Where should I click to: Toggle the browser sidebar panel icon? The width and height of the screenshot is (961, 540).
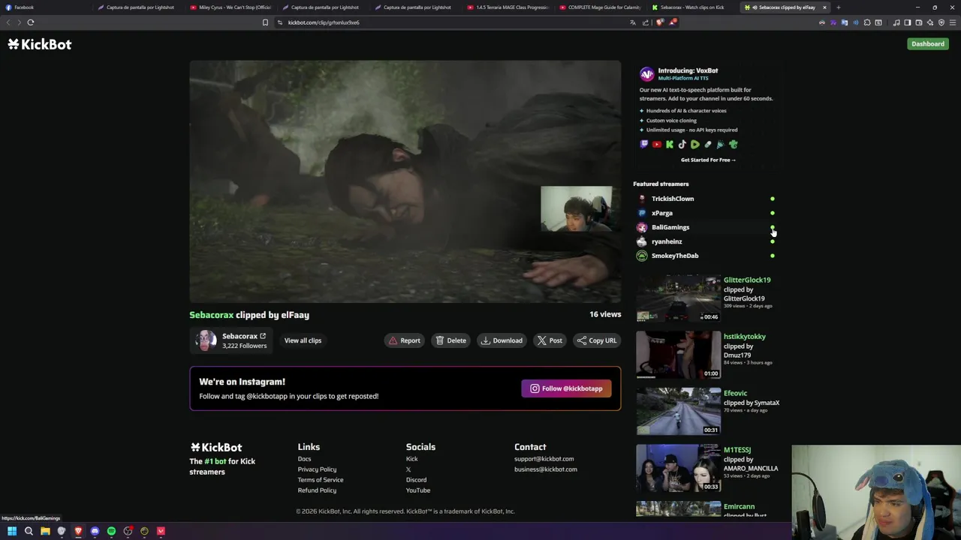tap(908, 22)
